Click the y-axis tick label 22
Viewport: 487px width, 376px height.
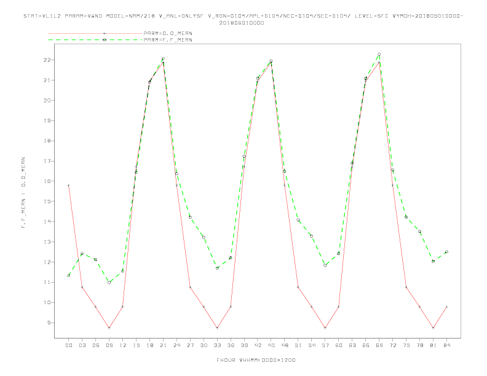(x=47, y=60)
